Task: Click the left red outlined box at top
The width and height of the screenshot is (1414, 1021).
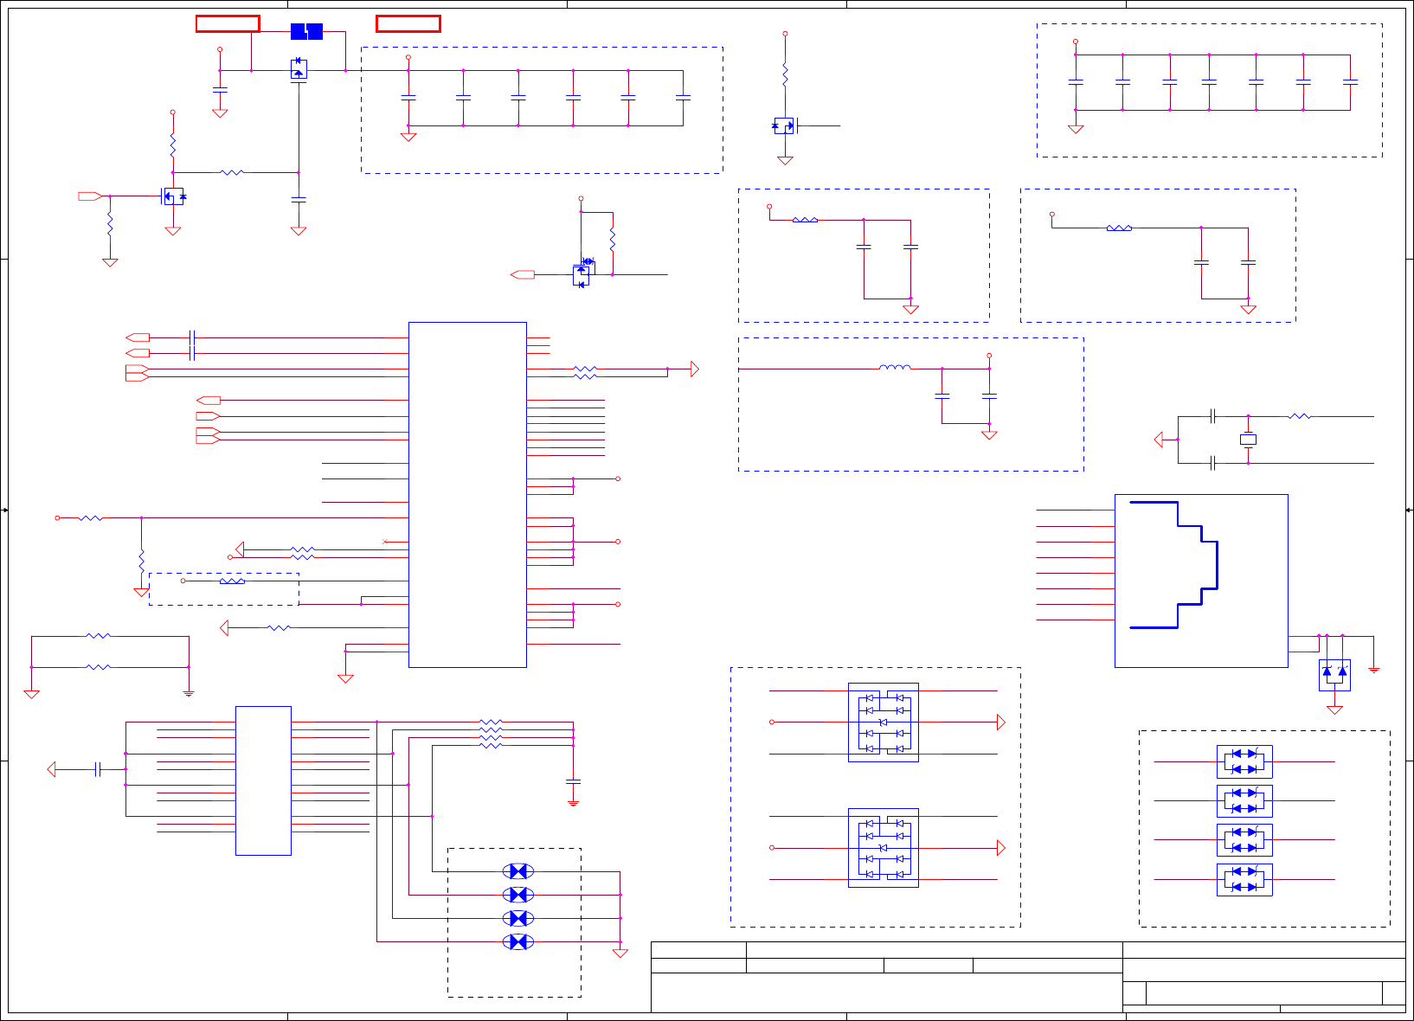Action: pos(228,24)
